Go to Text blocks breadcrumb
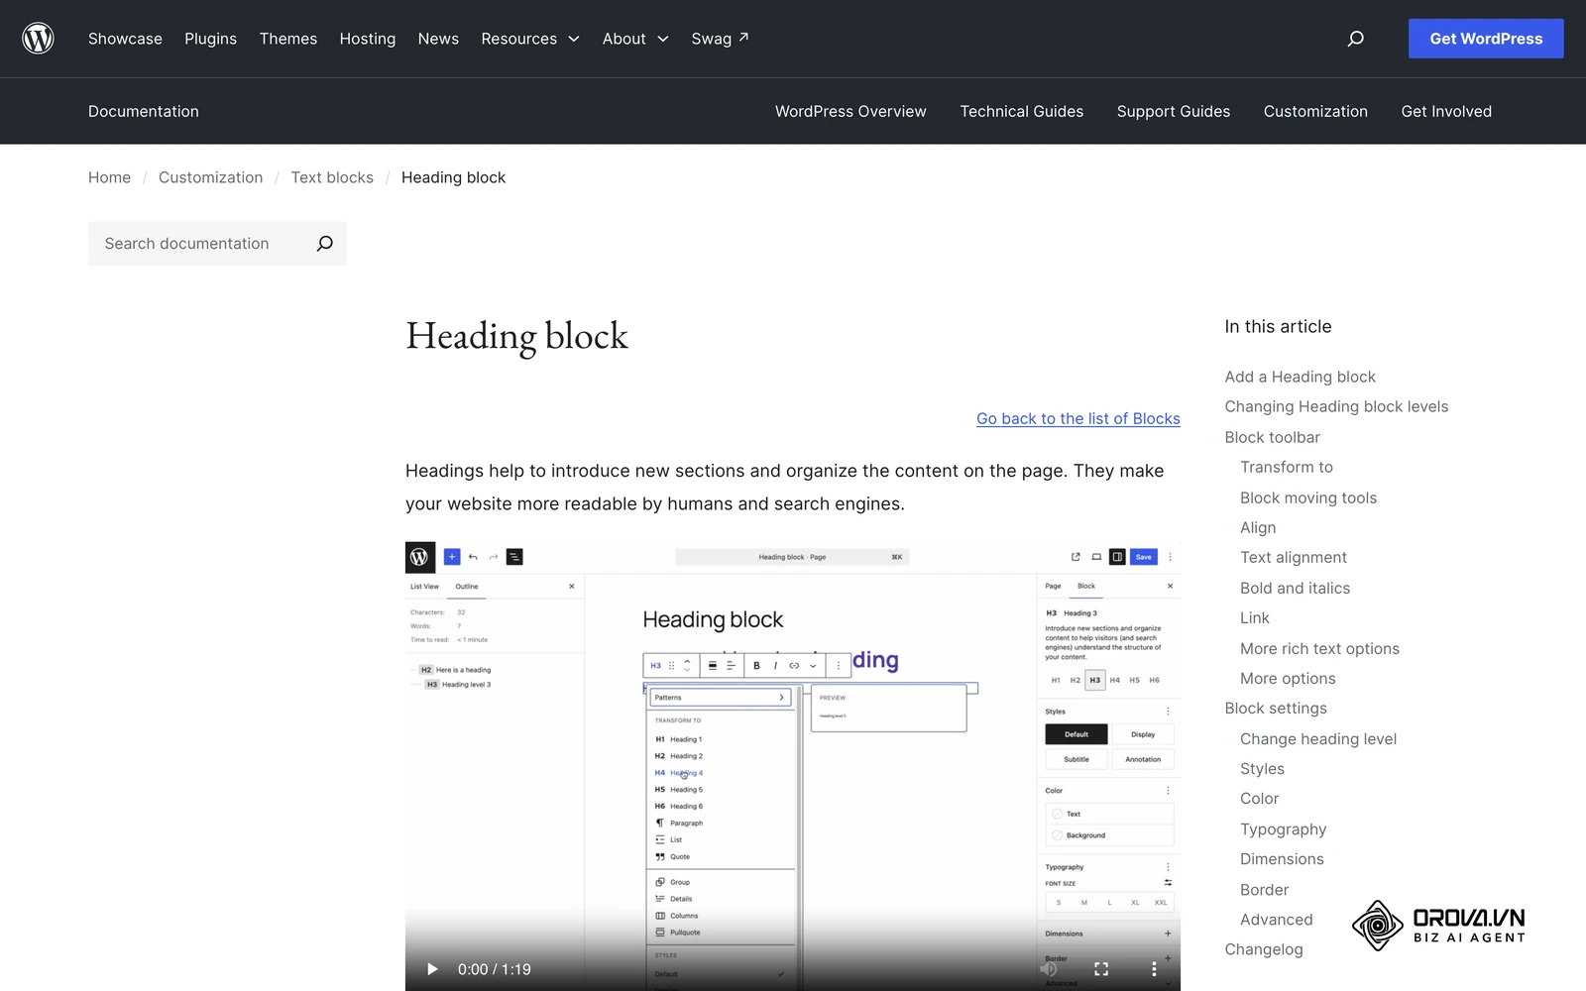 click(332, 177)
